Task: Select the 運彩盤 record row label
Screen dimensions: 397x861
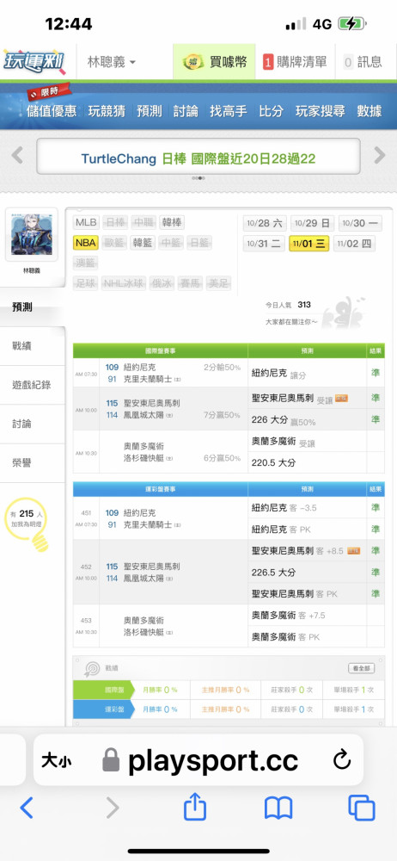Action: pyautogui.click(x=103, y=709)
